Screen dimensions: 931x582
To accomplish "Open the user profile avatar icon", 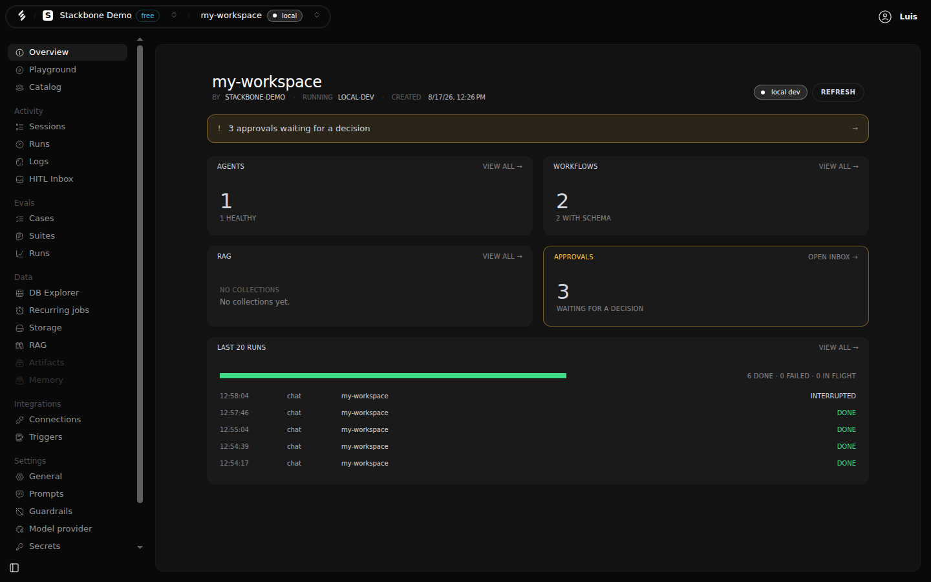I will tap(885, 17).
